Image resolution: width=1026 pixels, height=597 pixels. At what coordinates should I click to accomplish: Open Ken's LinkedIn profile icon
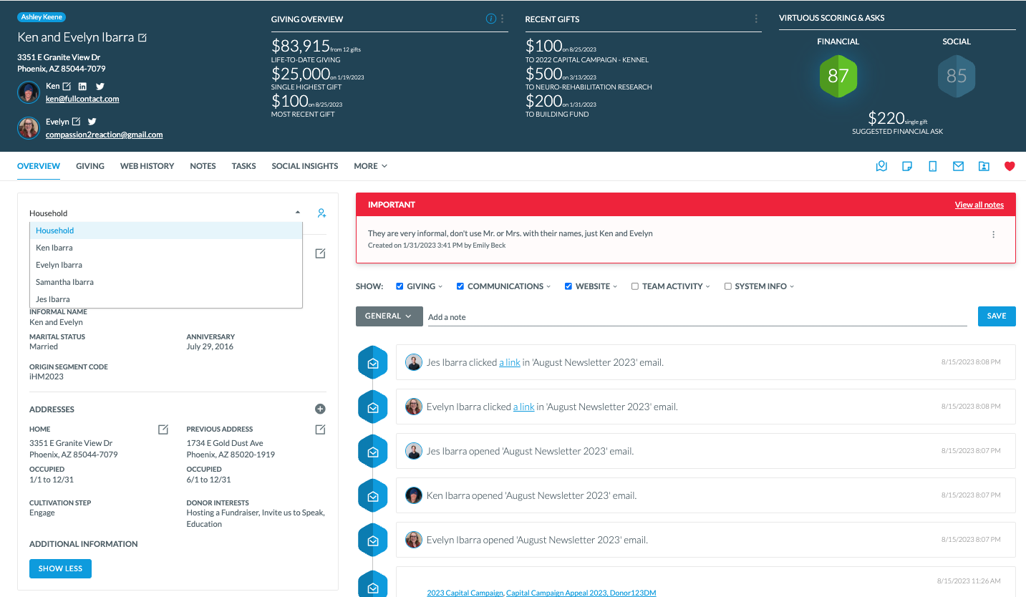point(82,86)
